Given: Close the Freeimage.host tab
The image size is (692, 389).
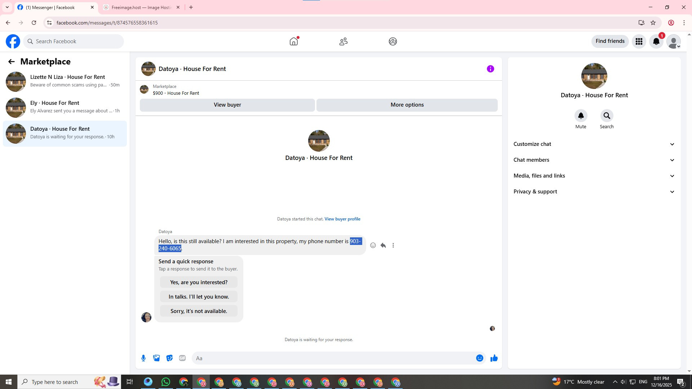Looking at the screenshot, I should [x=178, y=7].
